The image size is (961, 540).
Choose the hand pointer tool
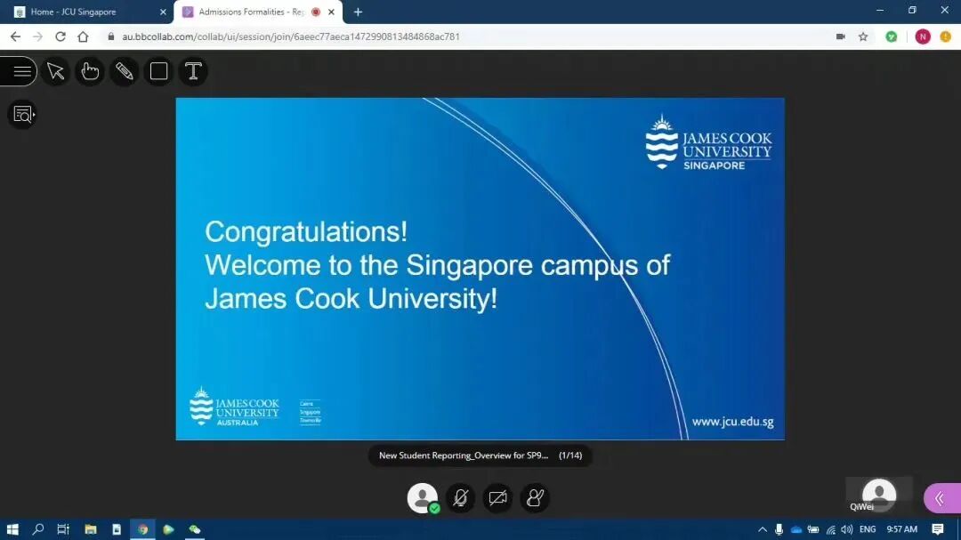pyautogui.click(x=90, y=71)
